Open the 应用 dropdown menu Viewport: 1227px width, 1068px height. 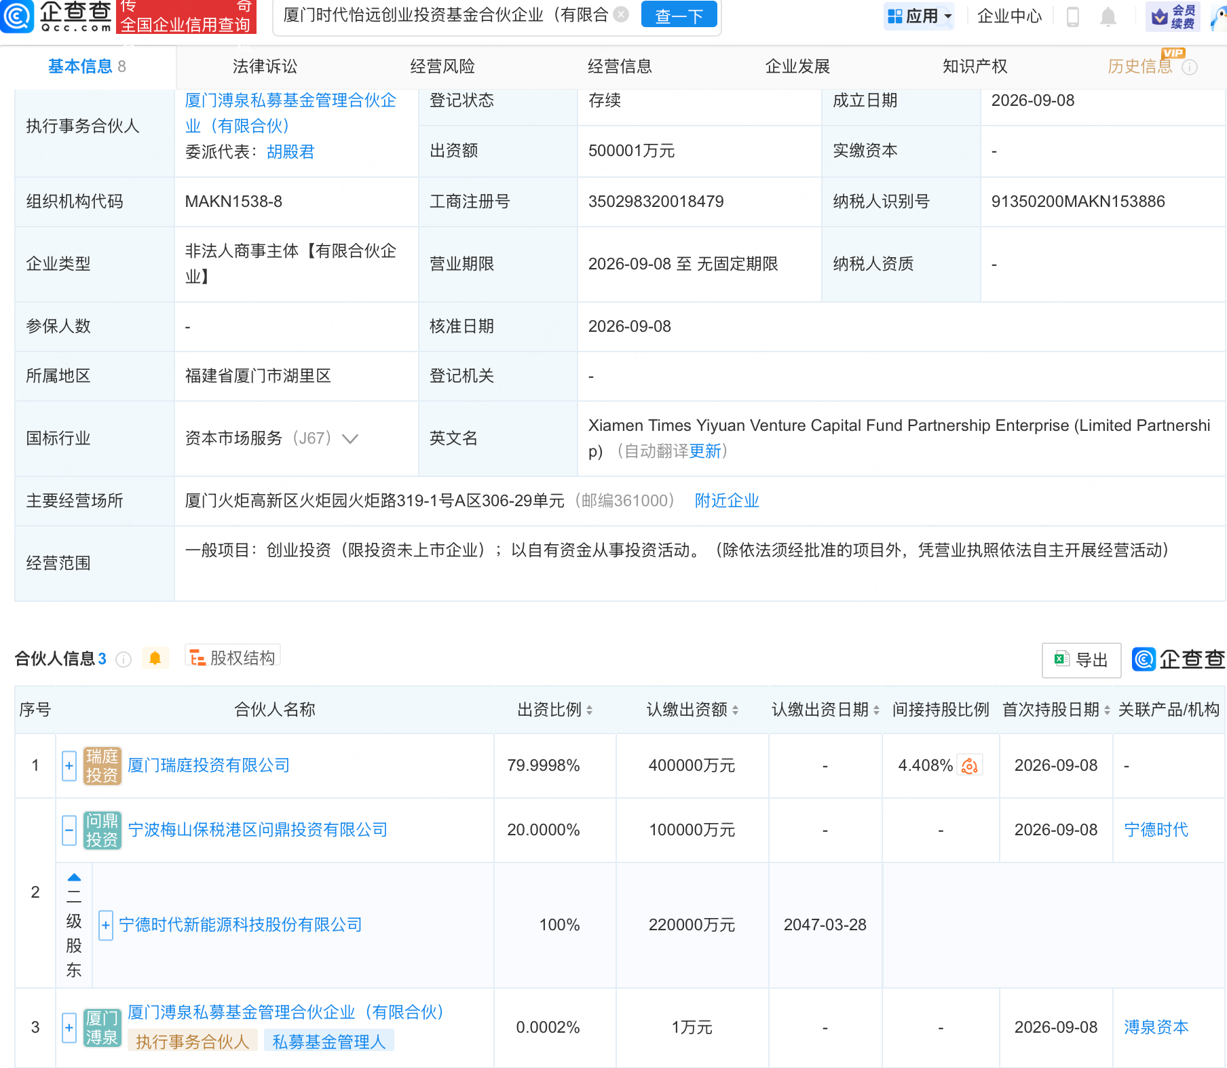pyautogui.click(x=920, y=16)
